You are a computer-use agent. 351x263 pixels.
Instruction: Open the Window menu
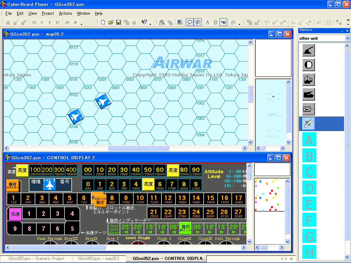84,13
